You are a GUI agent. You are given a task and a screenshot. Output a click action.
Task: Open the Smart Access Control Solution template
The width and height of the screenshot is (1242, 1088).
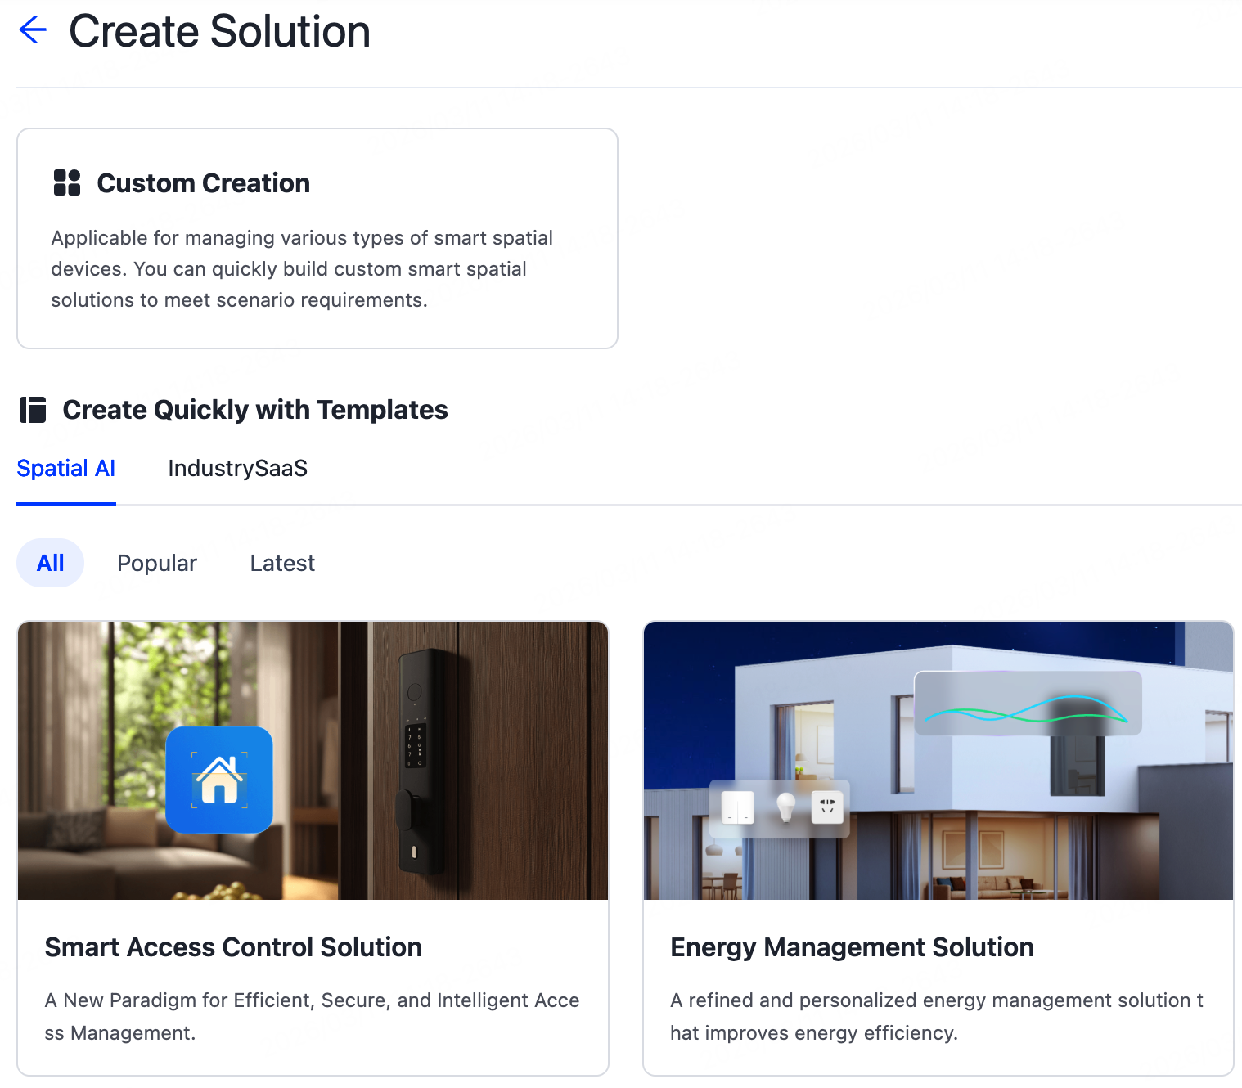[x=313, y=847]
